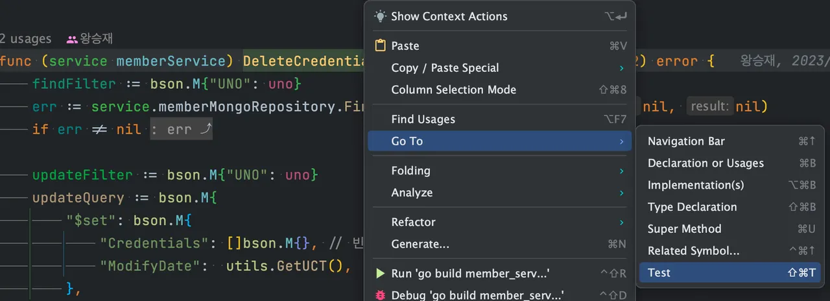830x301 pixels.
Task: Go to Implementation(s)
Action: (x=696, y=186)
